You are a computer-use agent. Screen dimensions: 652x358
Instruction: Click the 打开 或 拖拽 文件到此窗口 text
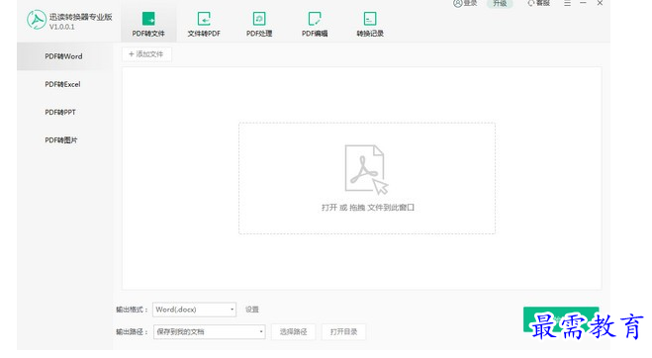(368, 207)
